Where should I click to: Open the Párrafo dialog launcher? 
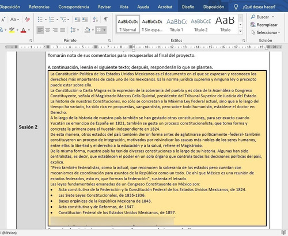[109, 40]
